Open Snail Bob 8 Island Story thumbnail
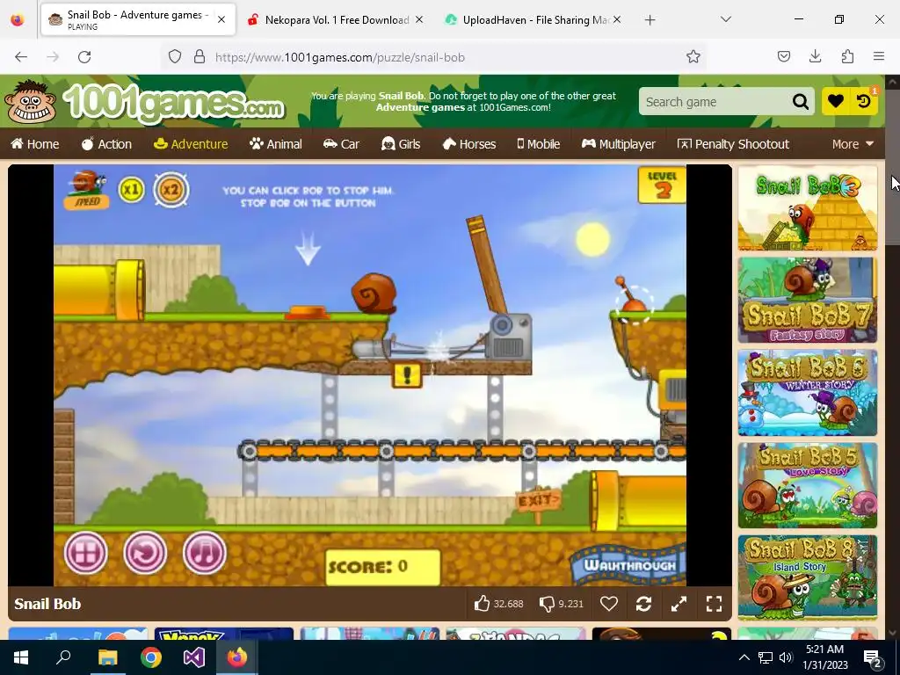 click(808, 578)
